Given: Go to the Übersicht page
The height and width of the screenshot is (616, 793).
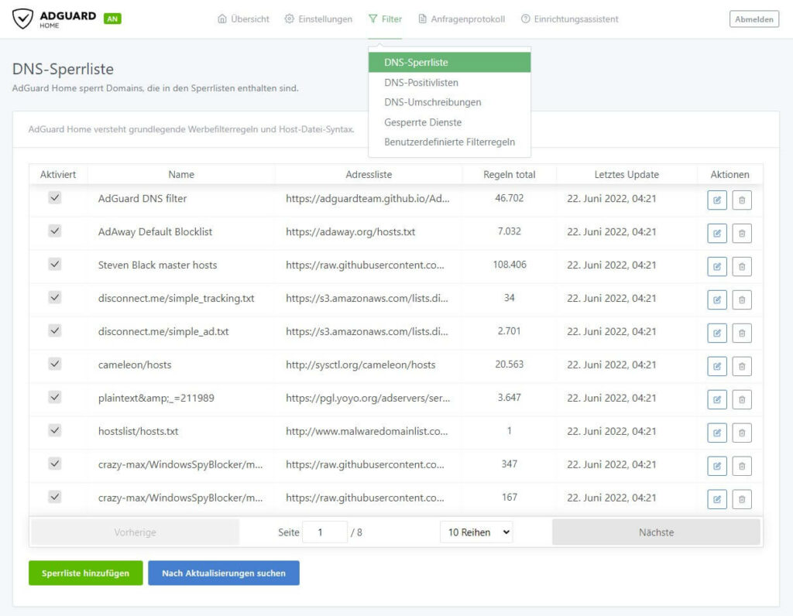Looking at the screenshot, I should 243,19.
